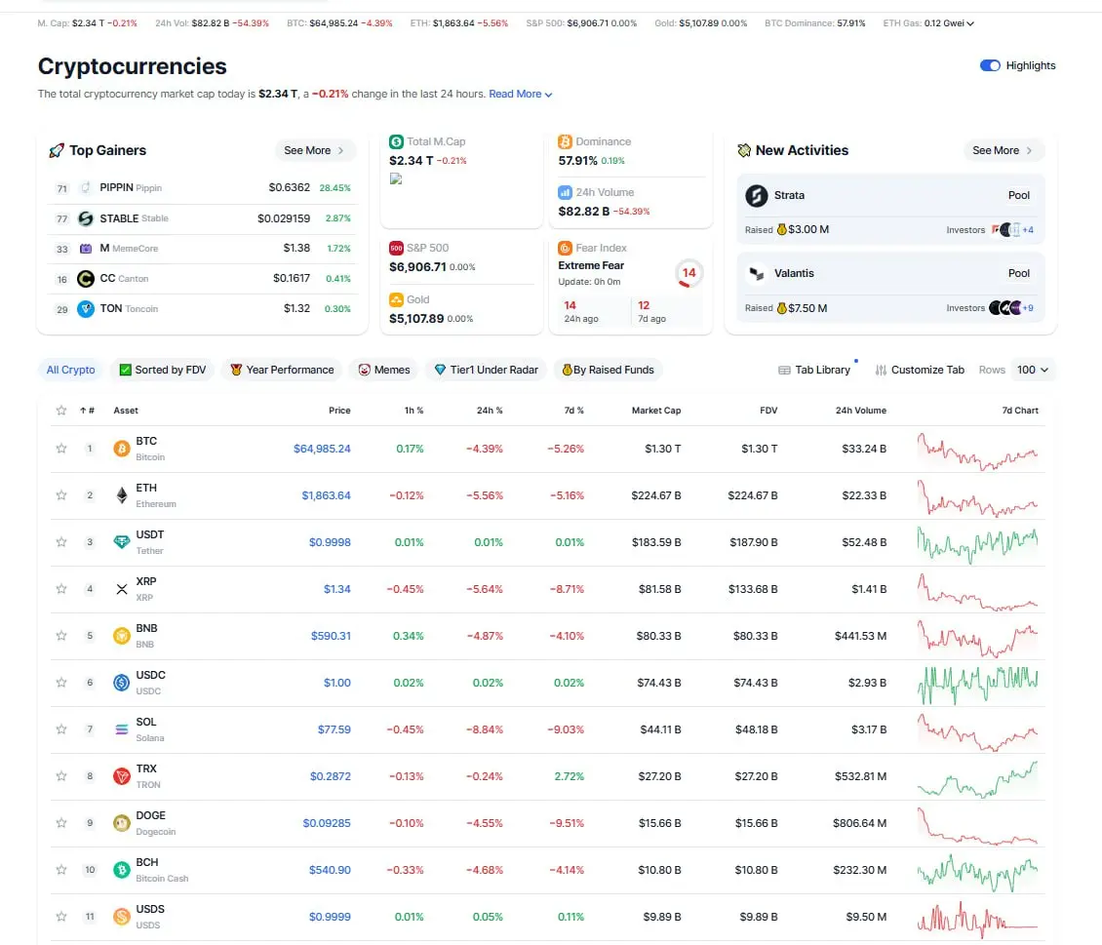Star BNB as a favorite
The width and height of the screenshot is (1102, 945).
[61, 636]
